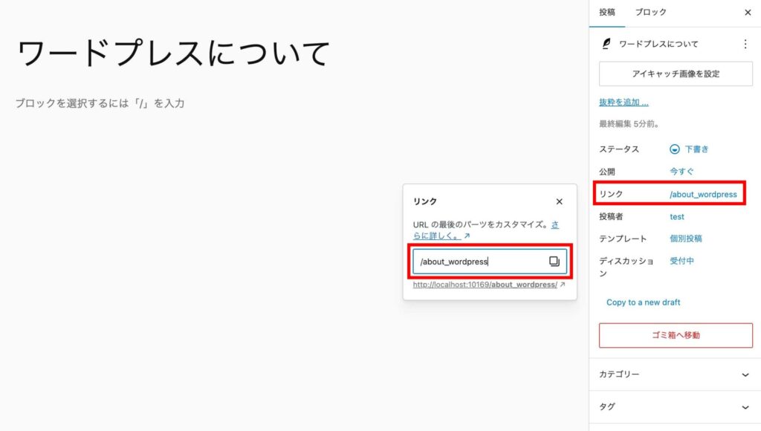Click the アイキャッチ画像を設定 button
The height and width of the screenshot is (431, 761).
676,74
